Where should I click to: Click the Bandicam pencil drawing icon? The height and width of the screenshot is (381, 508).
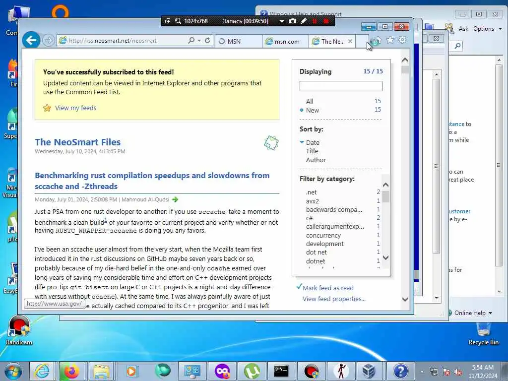point(303,21)
